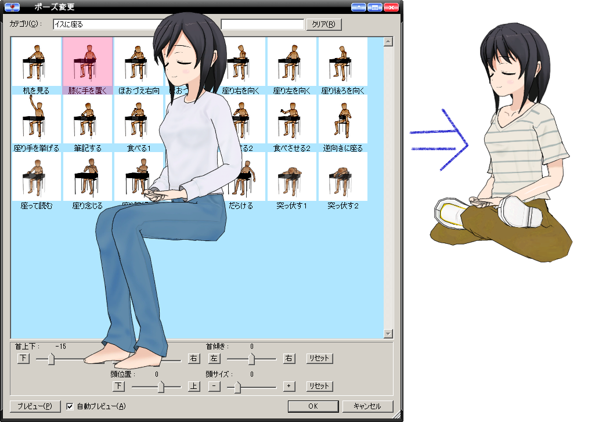Choose the 座り後ろを向く pose icon
Image resolution: width=606 pixels, height=422 pixels.
point(342,62)
